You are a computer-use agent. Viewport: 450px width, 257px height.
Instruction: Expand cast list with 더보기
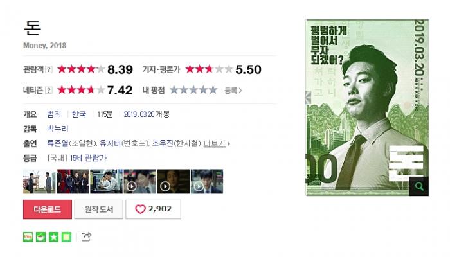coord(214,143)
